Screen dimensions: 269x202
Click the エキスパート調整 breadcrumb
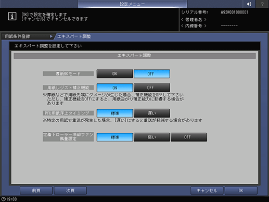point(74,36)
